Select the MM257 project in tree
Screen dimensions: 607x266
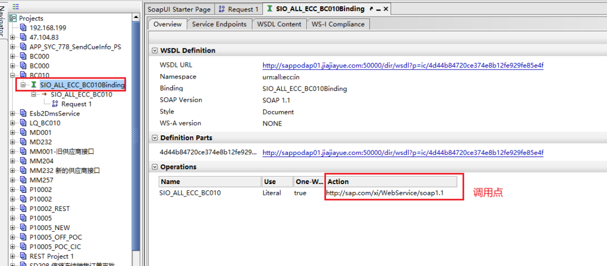[x=42, y=180]
